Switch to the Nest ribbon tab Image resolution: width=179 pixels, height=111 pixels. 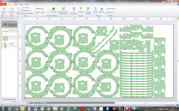(x=16, y=4)
